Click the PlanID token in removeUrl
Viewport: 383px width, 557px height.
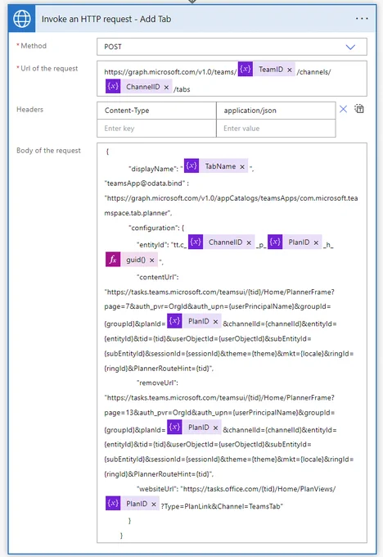click(194, 427)
